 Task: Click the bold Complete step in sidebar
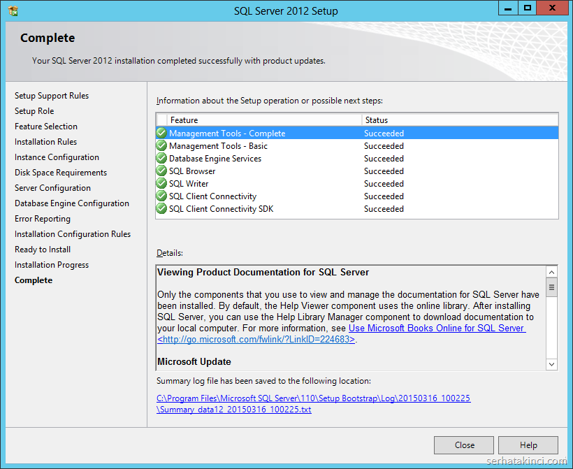(x=34, y=280)
